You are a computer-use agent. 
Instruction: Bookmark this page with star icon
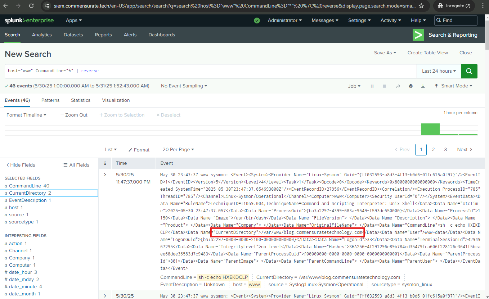(421, 6)
